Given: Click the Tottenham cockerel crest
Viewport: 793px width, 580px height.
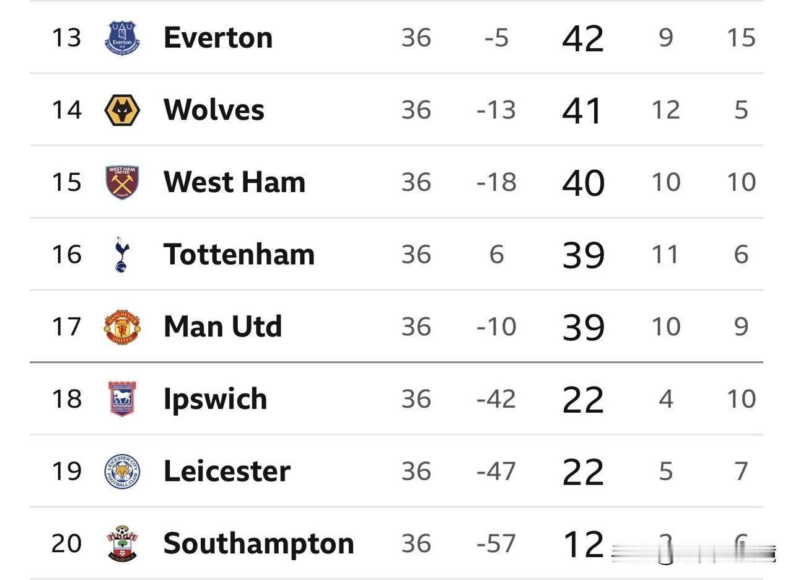Looking at the screenshot, I should pyautogui.click(x=122, y=254).
